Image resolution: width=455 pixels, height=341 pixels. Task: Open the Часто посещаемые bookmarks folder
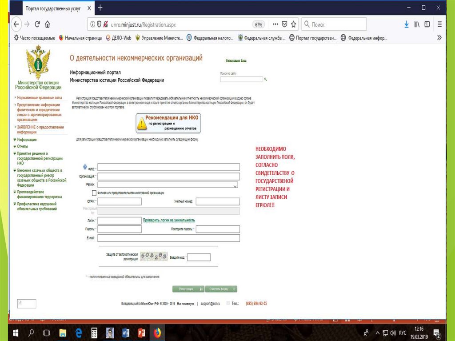tap(35, 38)
